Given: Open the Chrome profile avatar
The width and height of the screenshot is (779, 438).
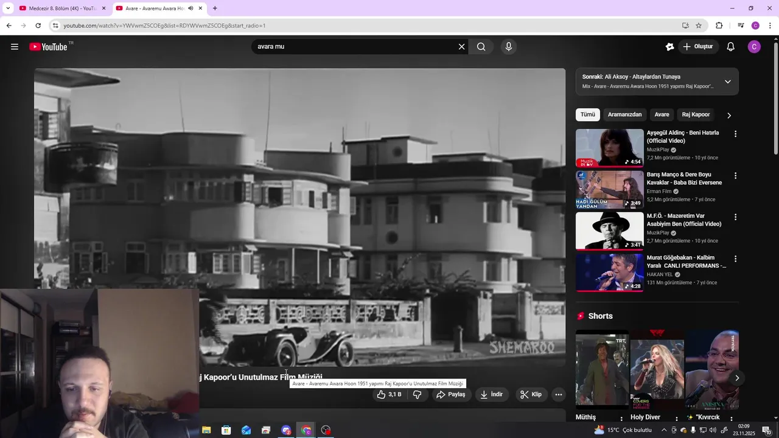Looking at the screenshot, I should click(755, 26).
